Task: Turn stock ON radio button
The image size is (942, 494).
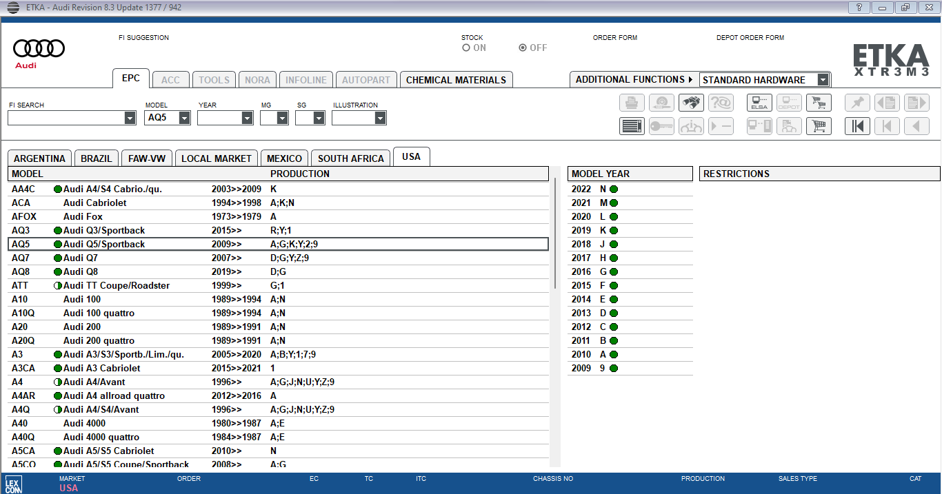Action: click(x=466, y=48)
